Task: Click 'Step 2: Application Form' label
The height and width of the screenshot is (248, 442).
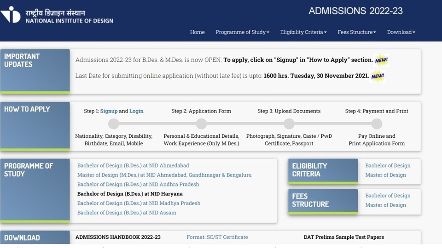Action: pos(201,111)
